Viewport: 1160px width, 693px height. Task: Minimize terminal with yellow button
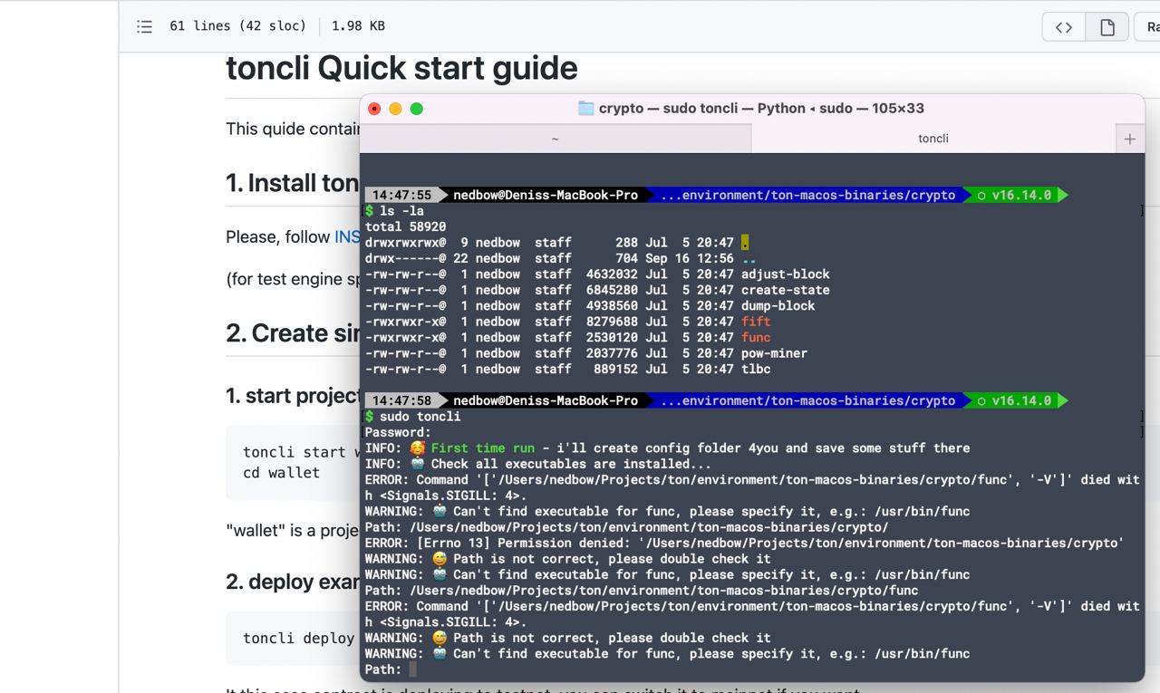[395, 109]
